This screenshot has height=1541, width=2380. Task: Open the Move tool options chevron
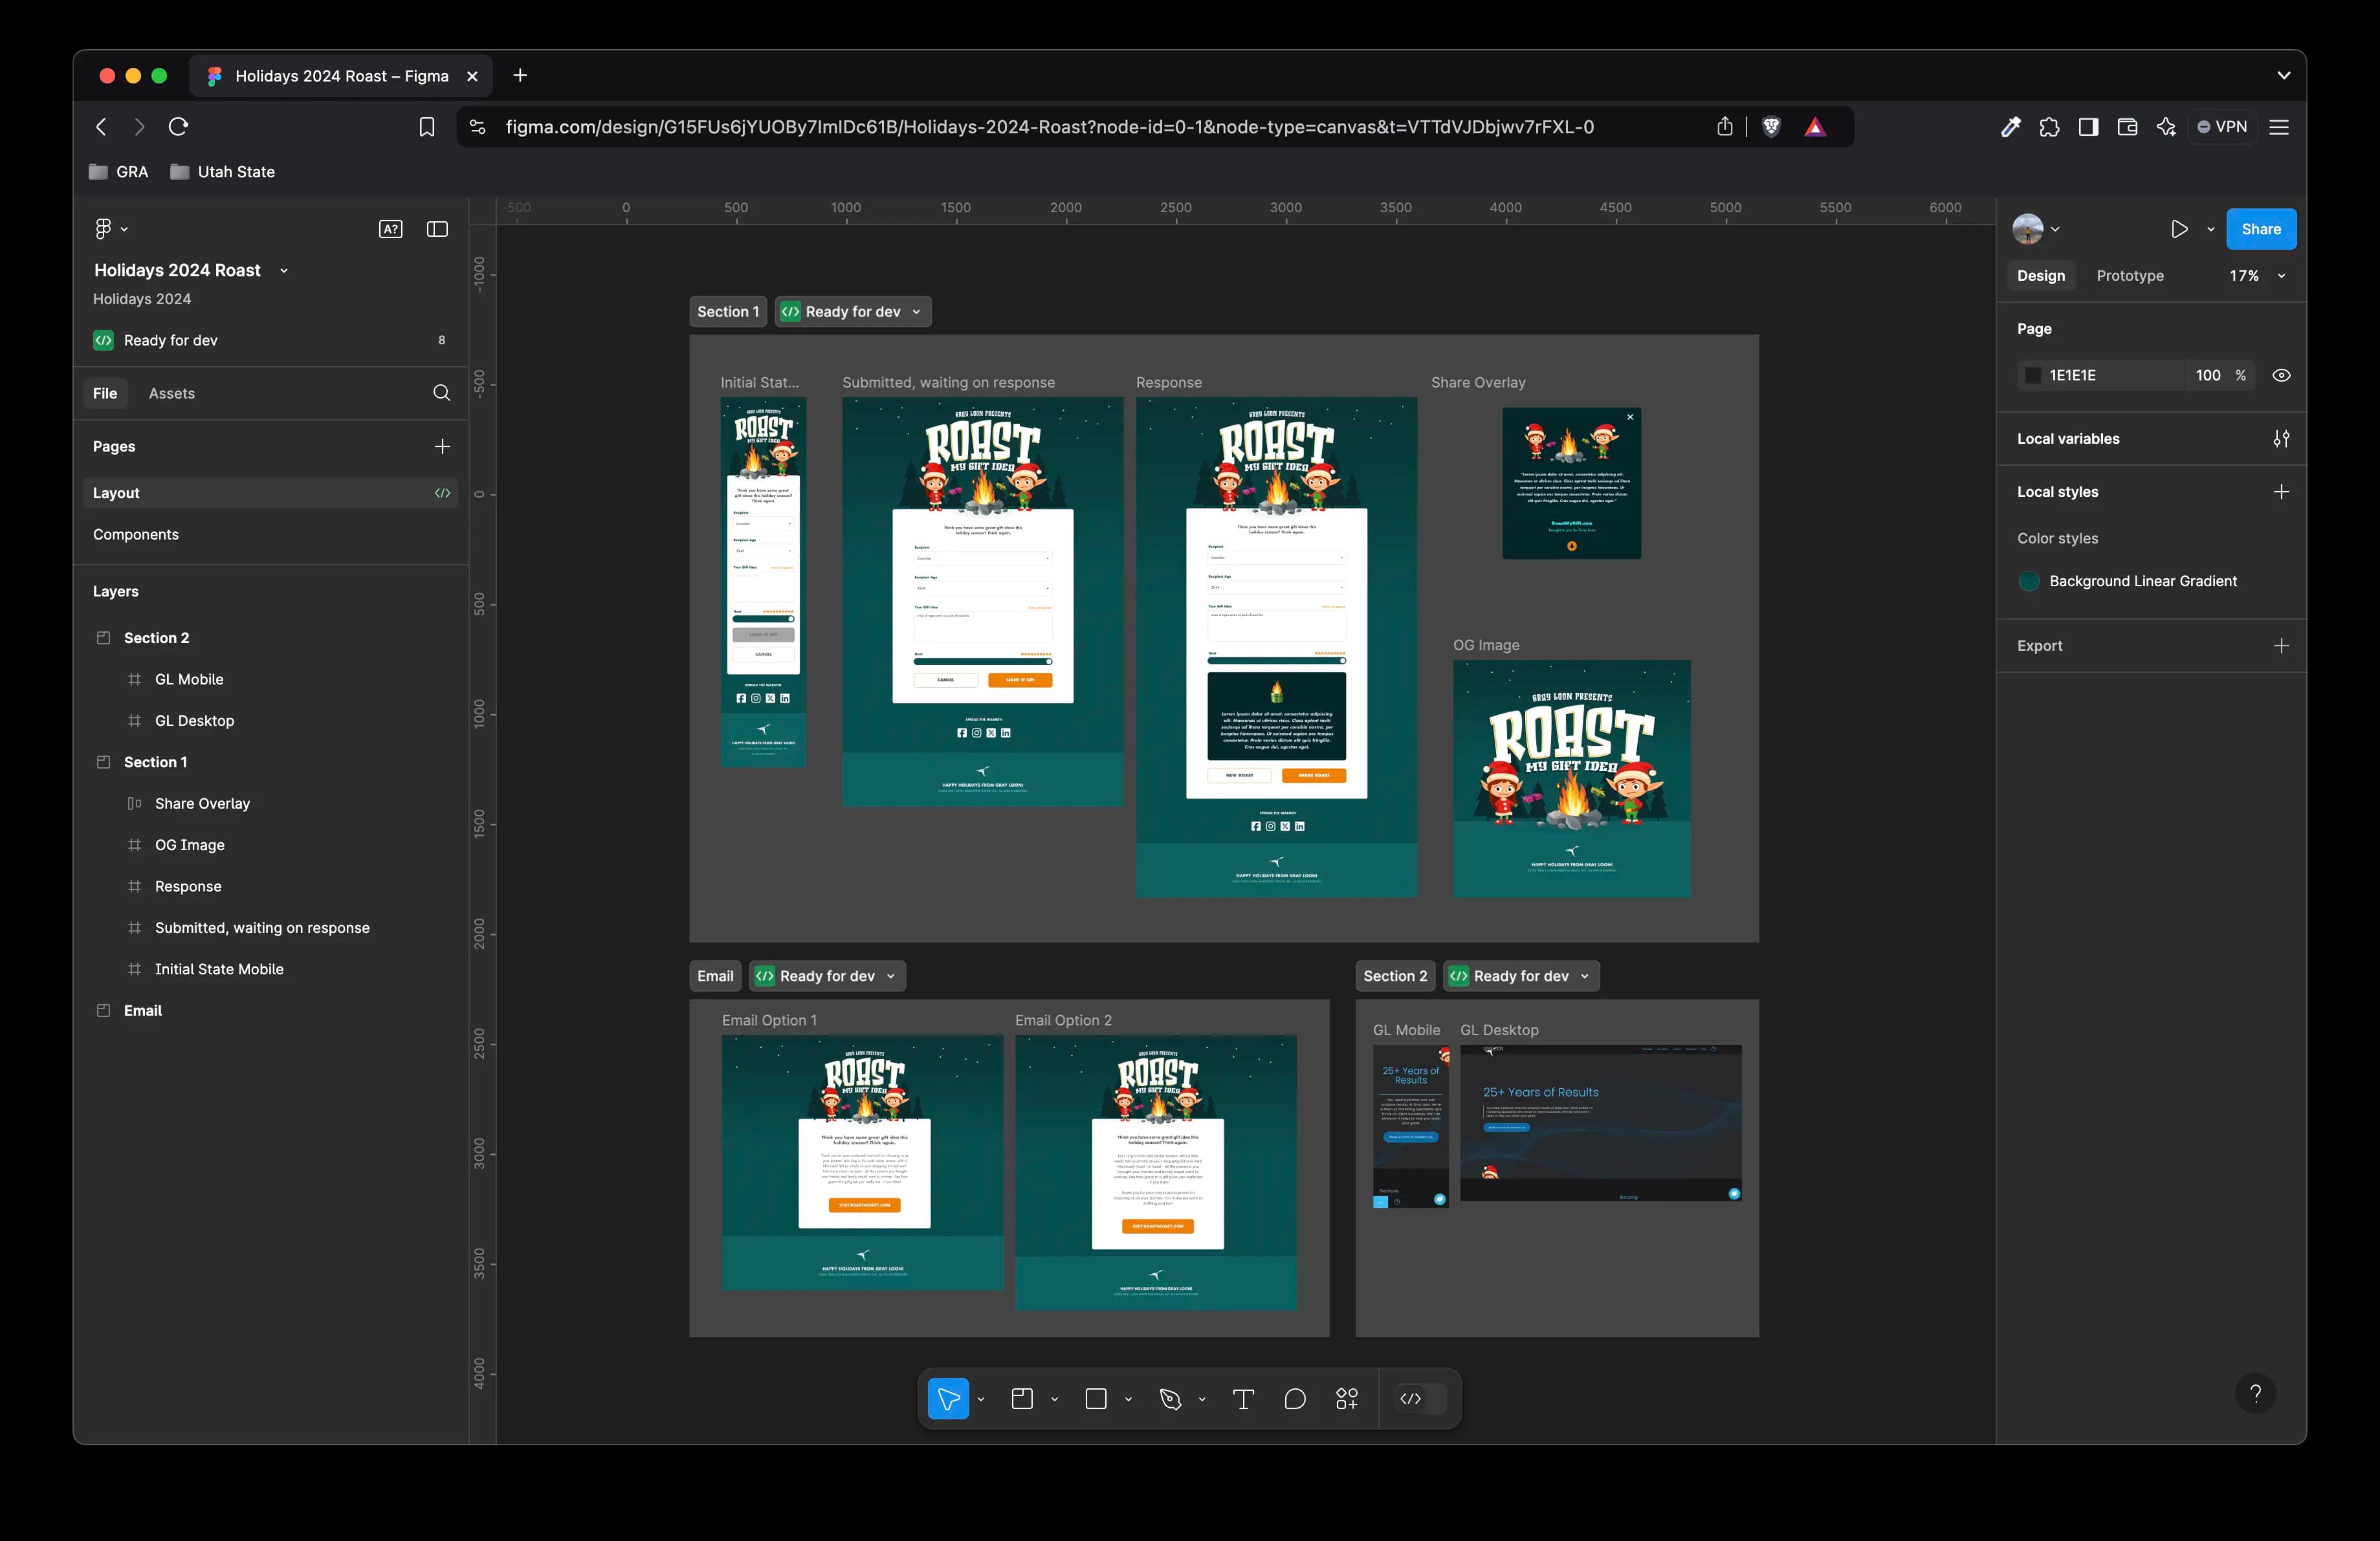pyautogui.click(x=981, y=1399)
